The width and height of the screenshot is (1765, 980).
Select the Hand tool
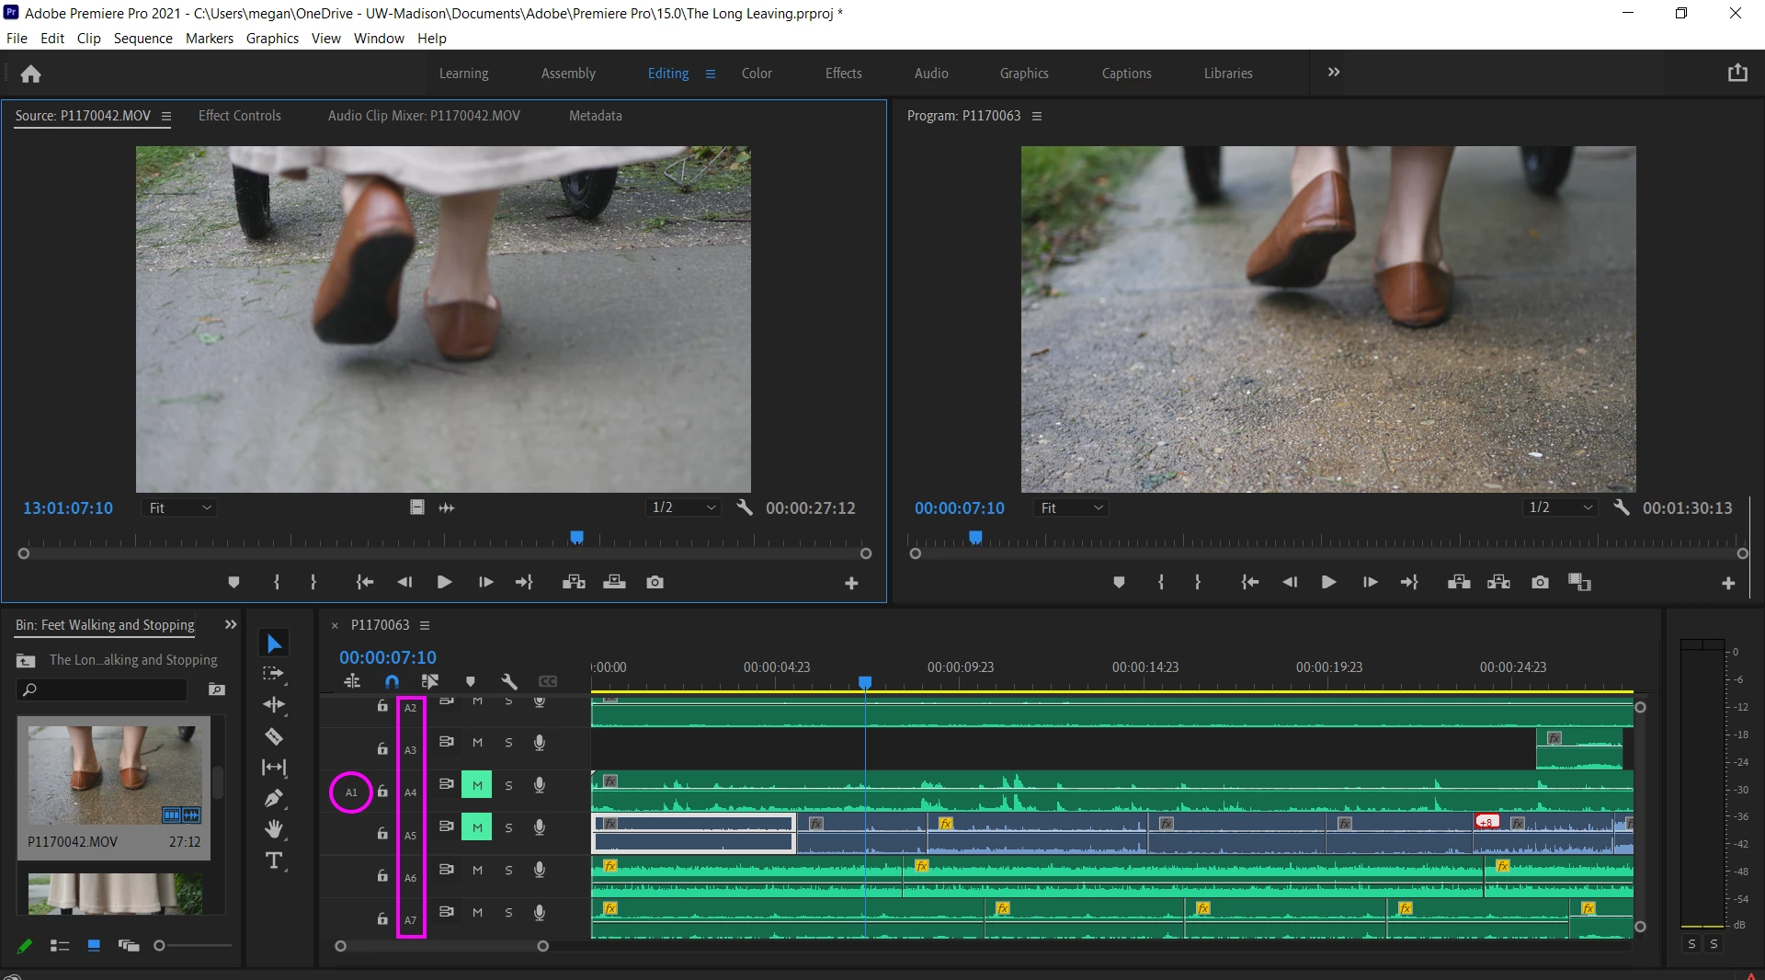[x=274, y=829]
